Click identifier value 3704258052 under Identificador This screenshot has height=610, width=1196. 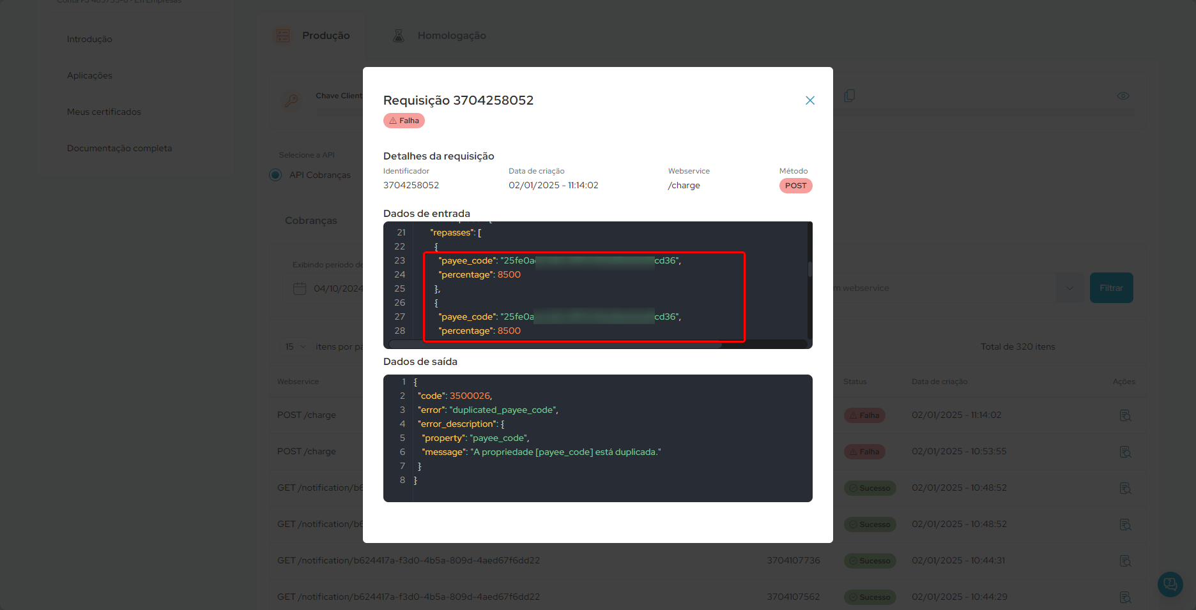click(x=411, y=185)
